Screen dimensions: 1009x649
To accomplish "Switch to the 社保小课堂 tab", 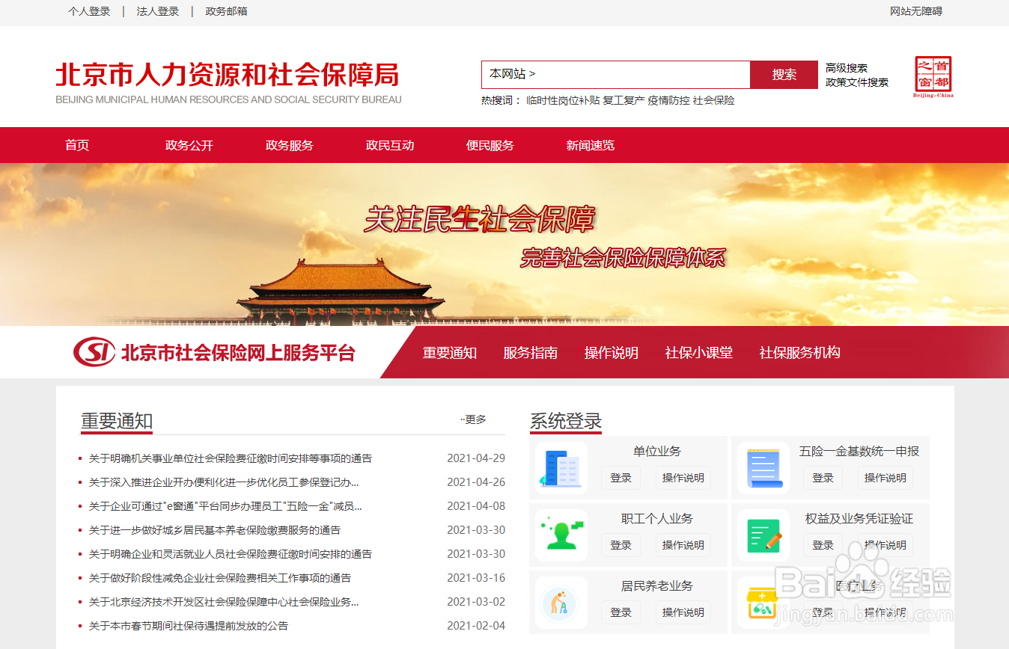I will 698,352.
